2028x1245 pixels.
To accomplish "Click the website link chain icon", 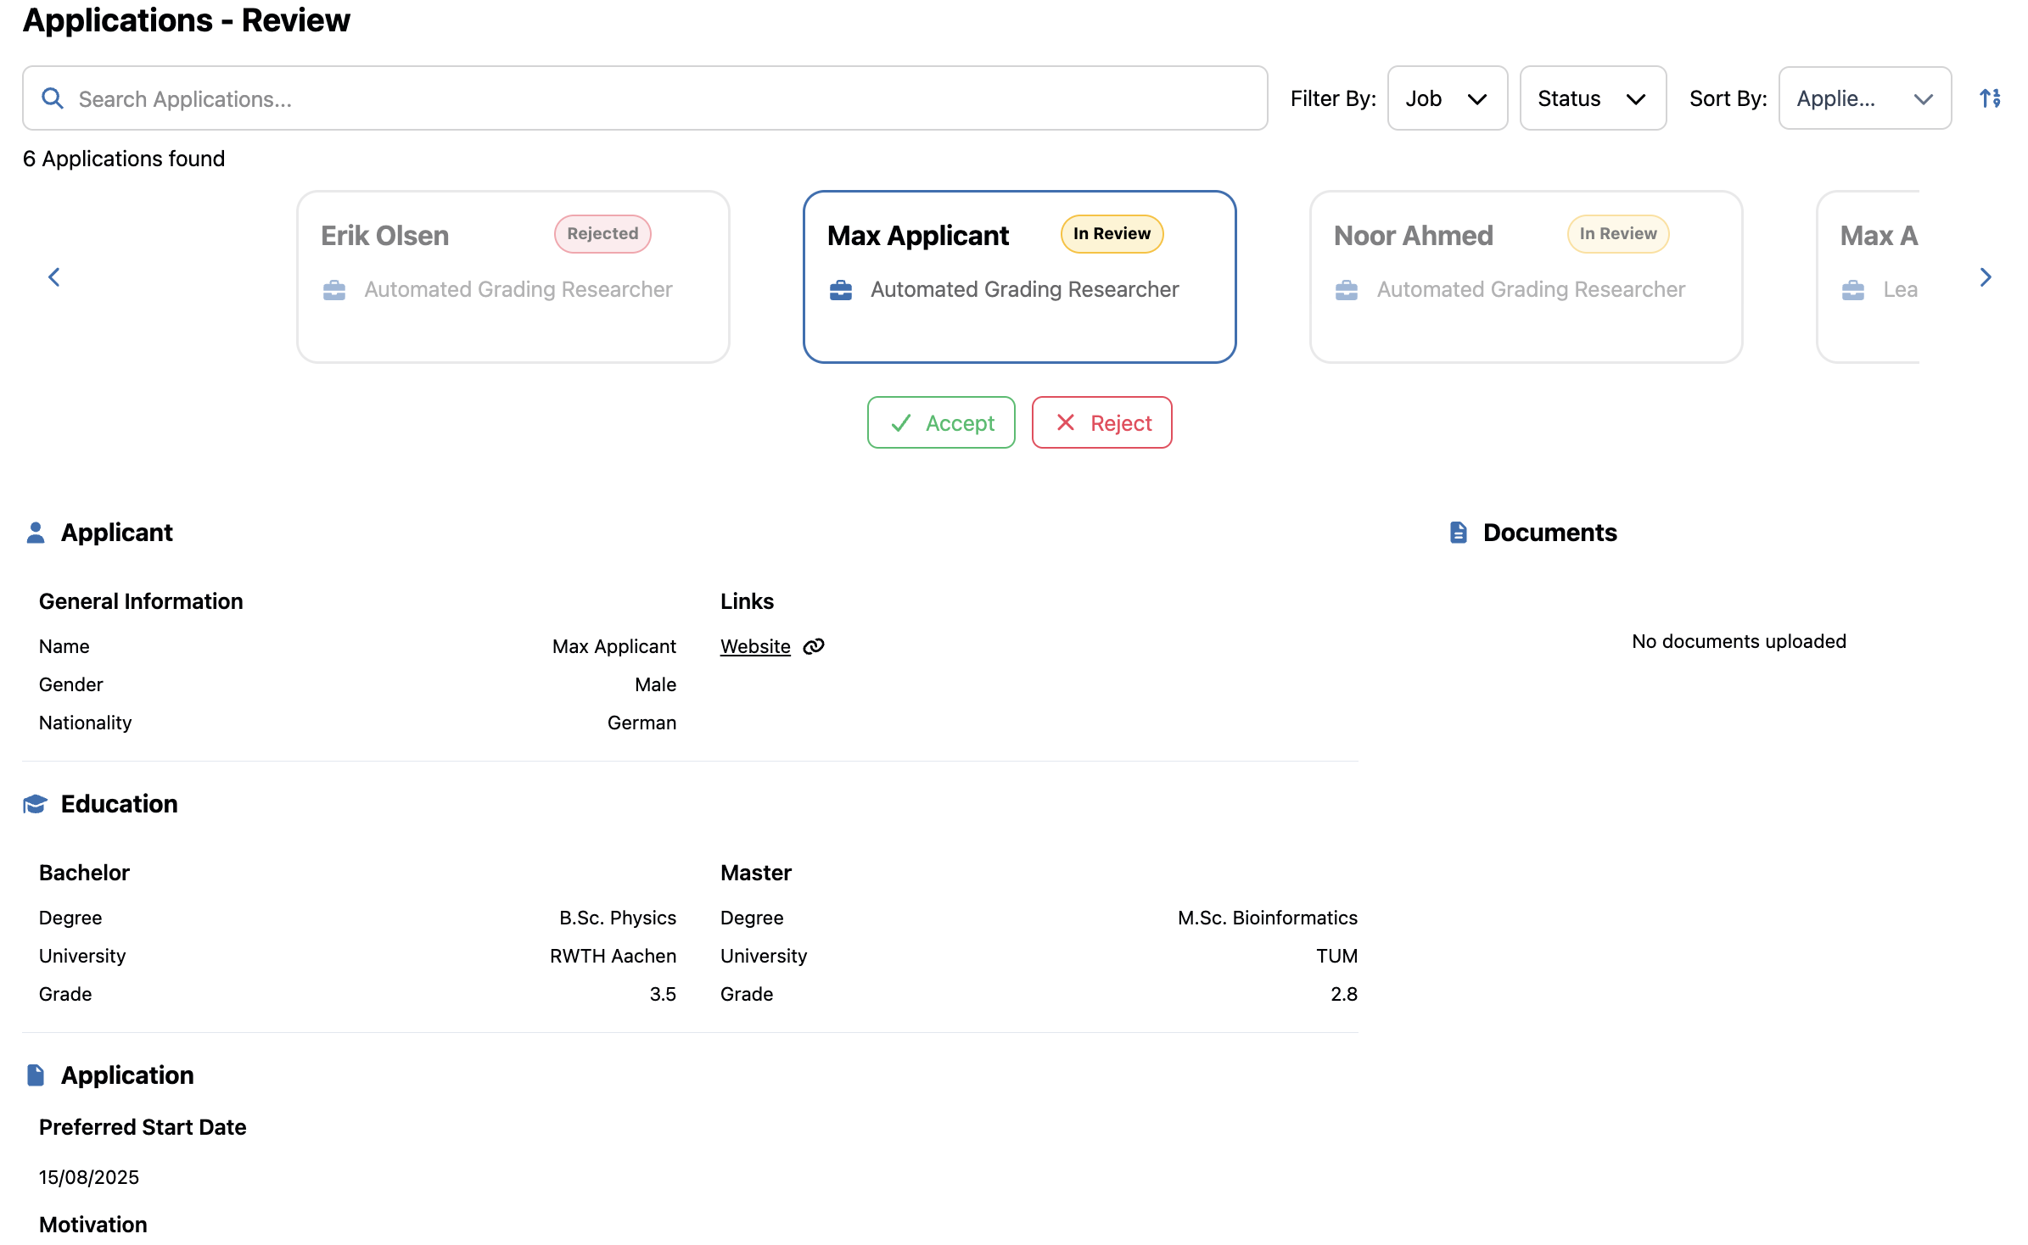I will (814, 646).
